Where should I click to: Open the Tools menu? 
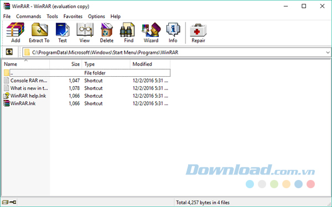pyautogui.click(x=53, y=16)
